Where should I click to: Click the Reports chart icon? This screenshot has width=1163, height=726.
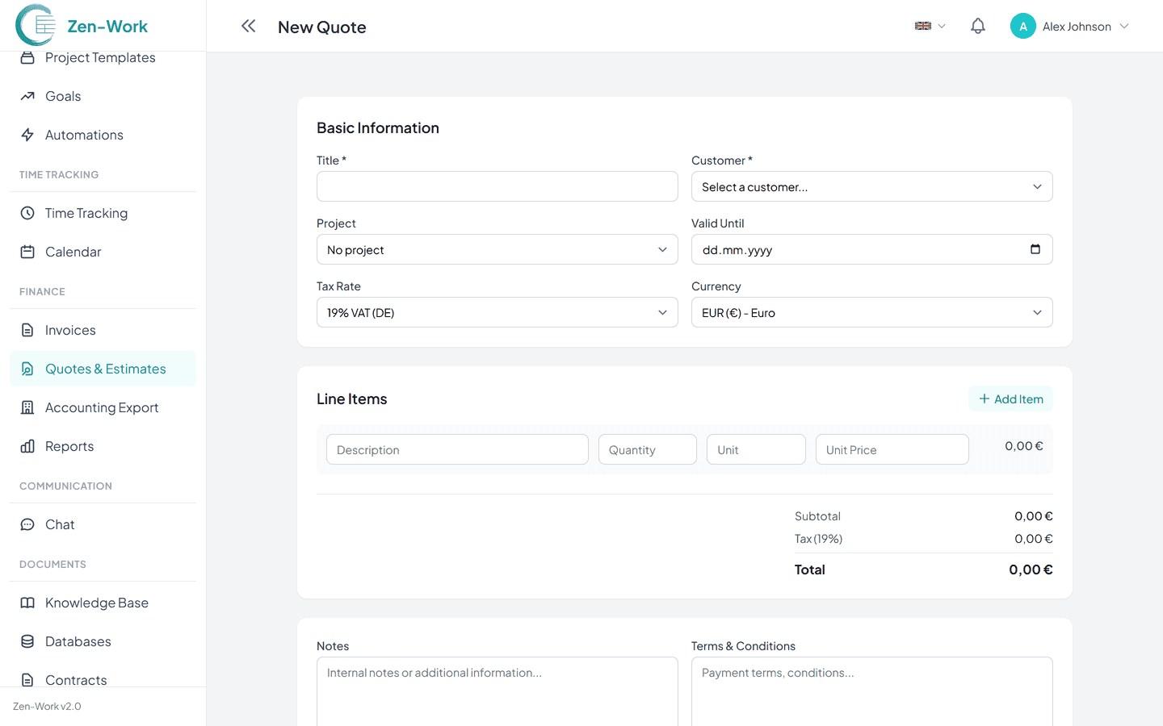(x=27, y=446)
